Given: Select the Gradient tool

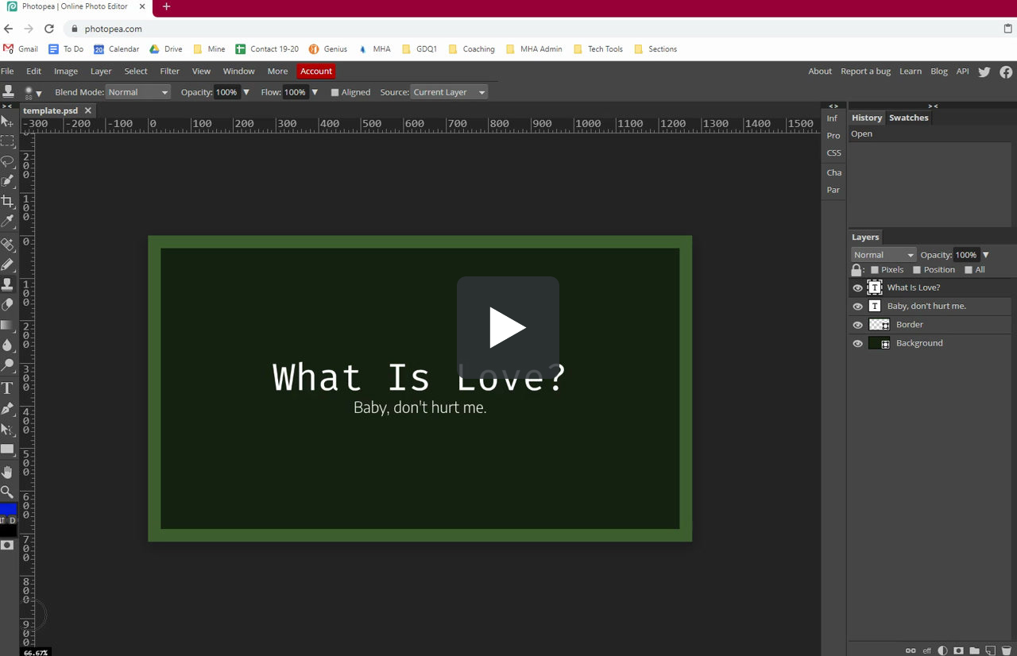Looking at the screenshot, I should 7,325.
